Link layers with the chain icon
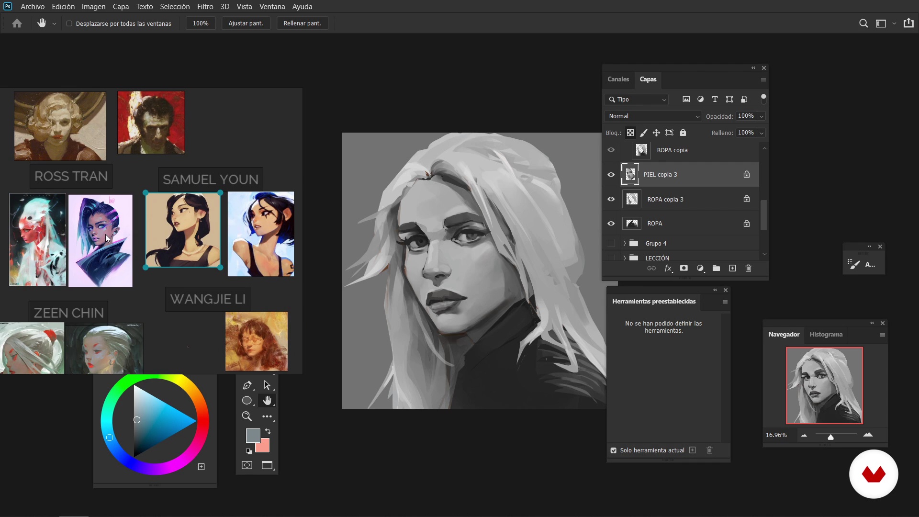This screenshot has width=919, height=517. pyautogui.click(x=651, y=269)
